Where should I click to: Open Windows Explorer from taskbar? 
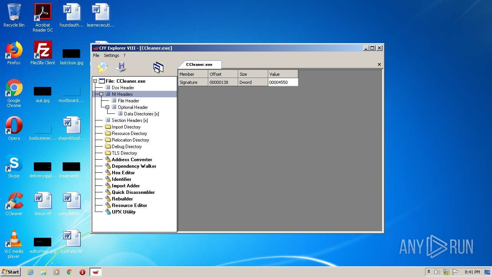(x=43, y=272)
